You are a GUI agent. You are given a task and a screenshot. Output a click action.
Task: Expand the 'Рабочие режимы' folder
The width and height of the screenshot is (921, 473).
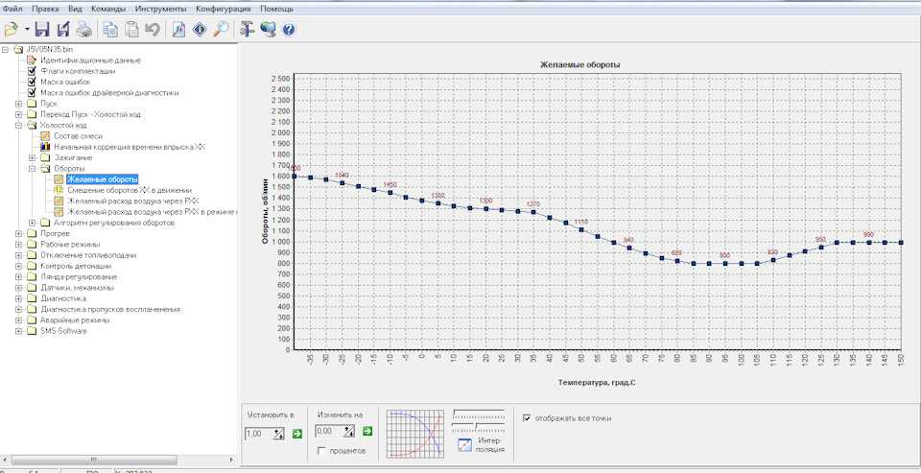click(x=19, y=245)
